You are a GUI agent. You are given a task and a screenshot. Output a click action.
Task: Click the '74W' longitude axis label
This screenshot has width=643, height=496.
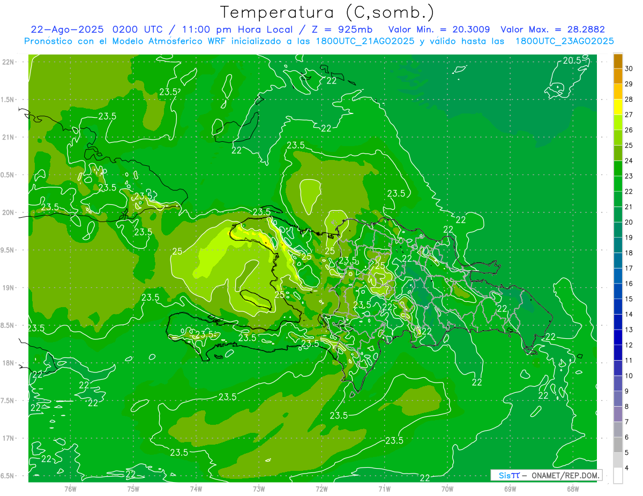(196, 489)
